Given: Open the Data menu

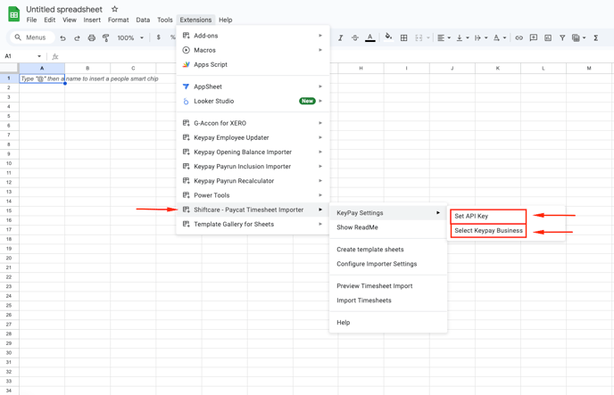Looking at the screenshot, I should click(x=143, y=20).
